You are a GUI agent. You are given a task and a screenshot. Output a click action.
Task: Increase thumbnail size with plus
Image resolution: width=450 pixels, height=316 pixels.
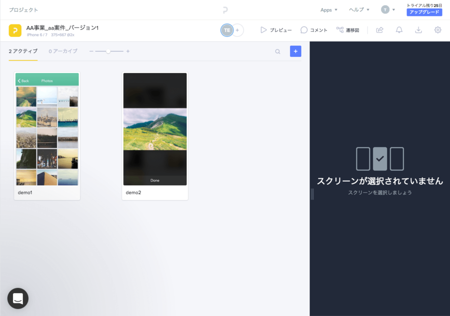coord(128,51)
